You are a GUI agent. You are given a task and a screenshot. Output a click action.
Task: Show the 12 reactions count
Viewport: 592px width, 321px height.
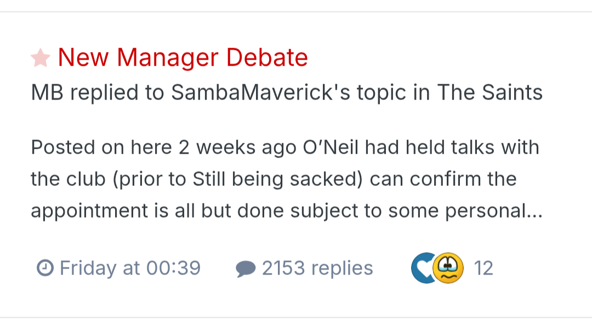[483, 269]
